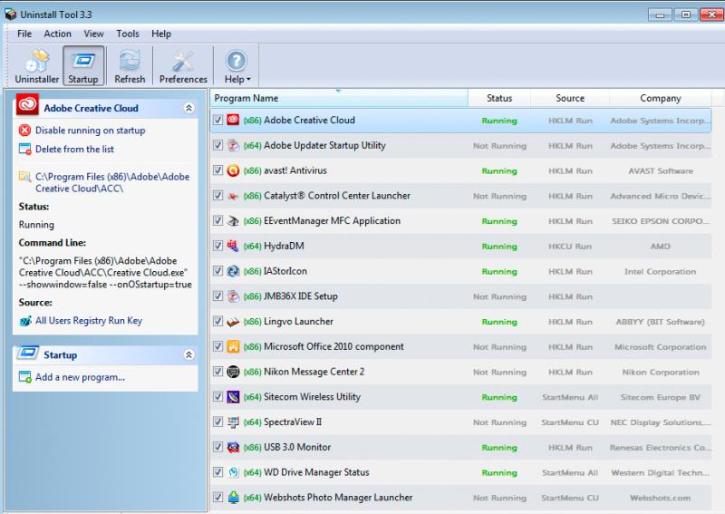Click the avast! Antivirus row icon
This screenshot has width=725, height=514.
coord(233,170)
